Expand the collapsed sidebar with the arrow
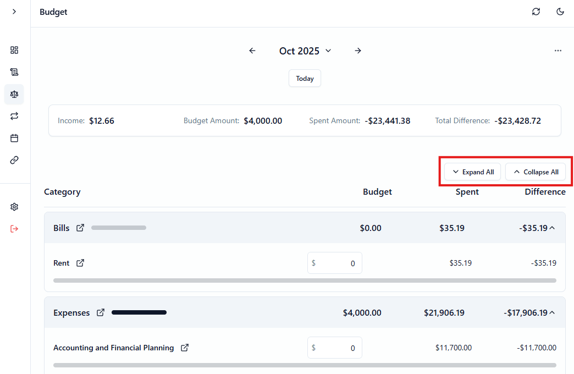Viewport: 574px width, 374px height. point(14,11)
